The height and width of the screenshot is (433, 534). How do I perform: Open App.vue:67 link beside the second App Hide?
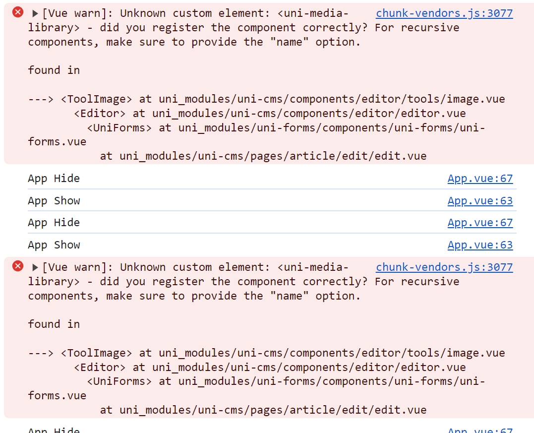(x=480, y=223)
